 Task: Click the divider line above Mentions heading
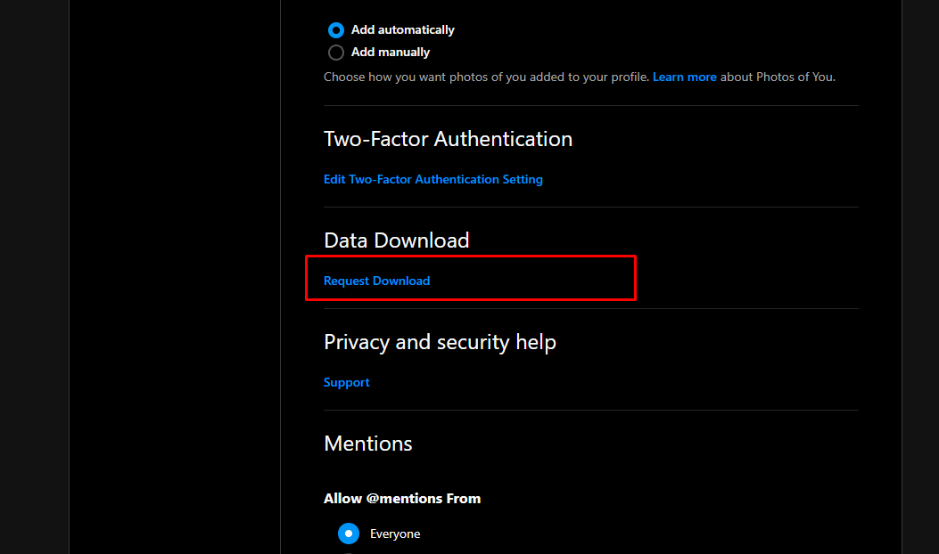[590, 411]
